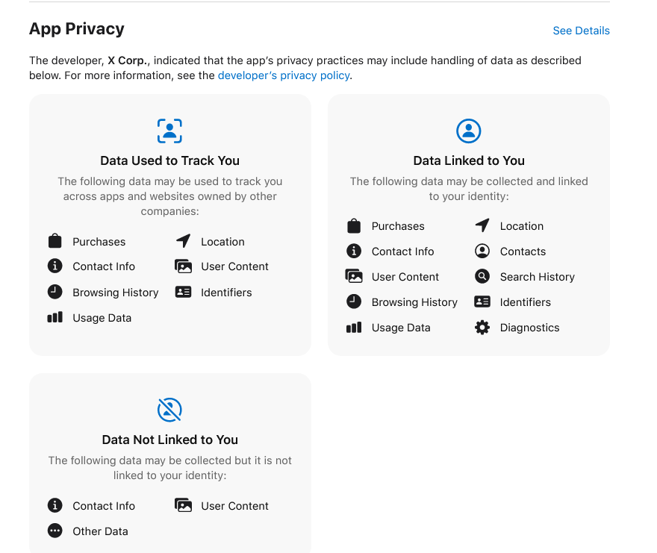The image size is (657, 553).
Task: Open the See Details link
Action: coord(581,31)
